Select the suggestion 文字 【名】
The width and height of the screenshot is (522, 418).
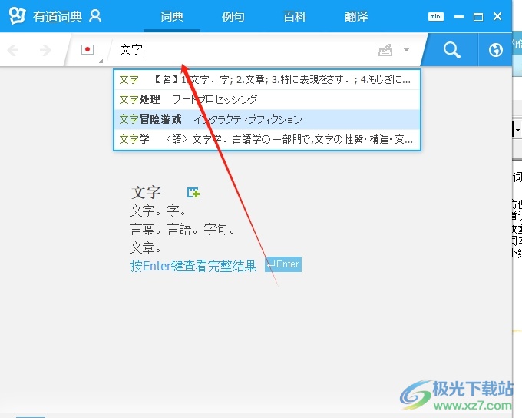(267, 79)
